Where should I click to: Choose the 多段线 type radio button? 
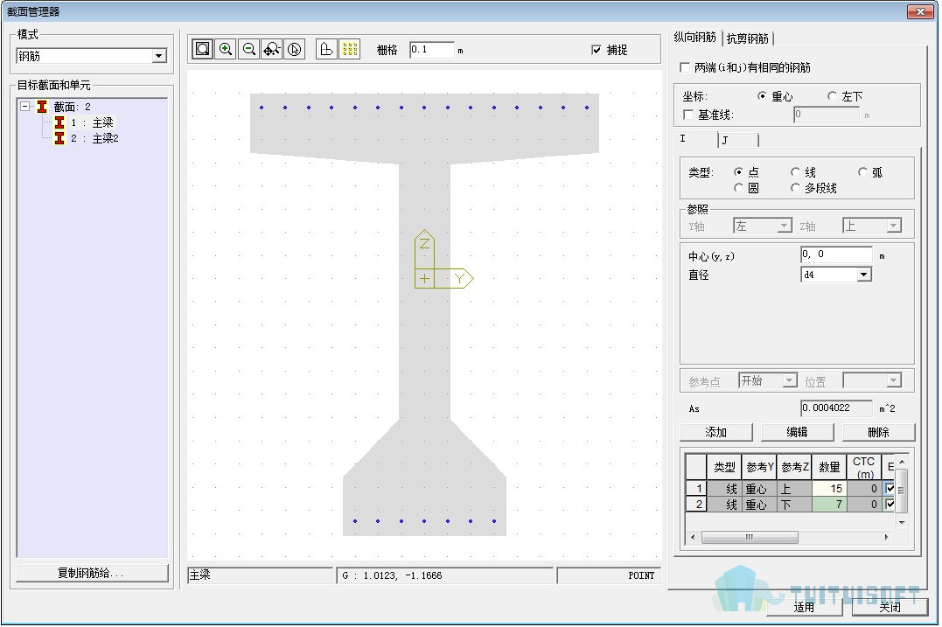(x=795, y=188)
